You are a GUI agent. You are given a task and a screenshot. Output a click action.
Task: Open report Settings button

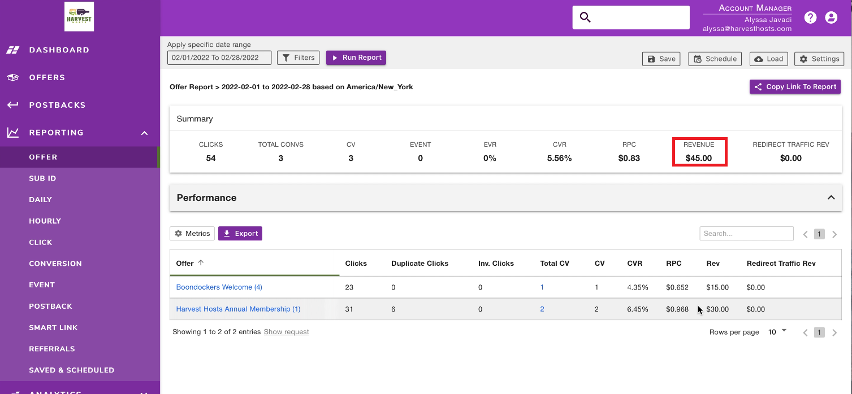(x=819, y=59)
